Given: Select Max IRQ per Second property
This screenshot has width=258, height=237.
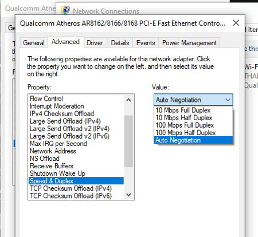Looking at the screenshot, I should (x=76, y=144).
